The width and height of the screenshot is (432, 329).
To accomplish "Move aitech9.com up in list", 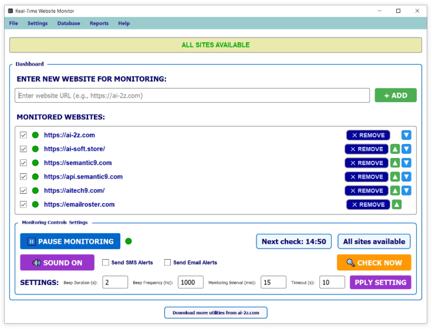I will [395, 190].
